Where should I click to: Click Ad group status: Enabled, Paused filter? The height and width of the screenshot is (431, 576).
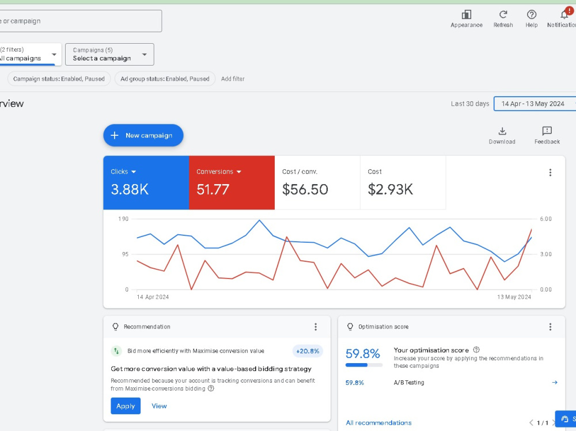[x=165, y=79]
